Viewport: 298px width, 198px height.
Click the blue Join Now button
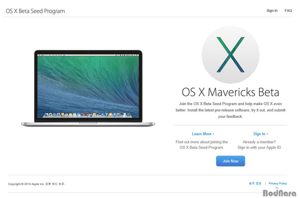coord(230,161)
